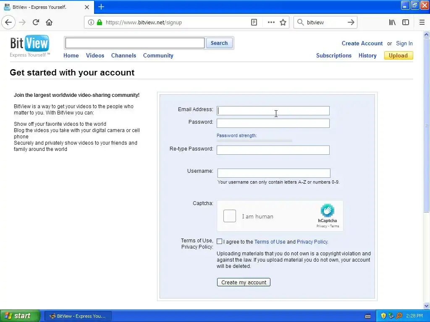
Task: Click the security shield tray icon
Action: [383, 316]
